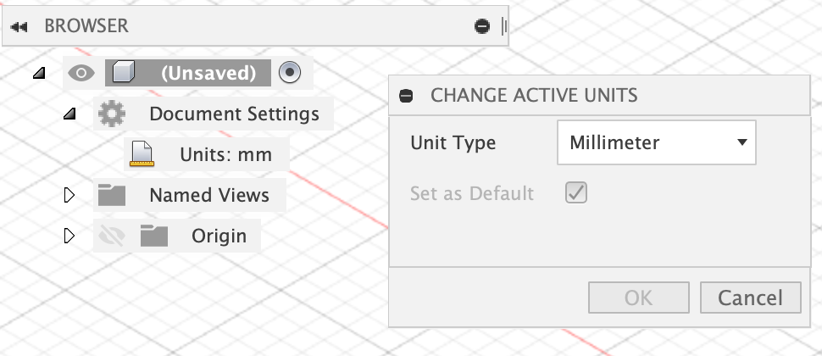Expand the Named Views node
The image size is (822, 356).
point(69,195)
